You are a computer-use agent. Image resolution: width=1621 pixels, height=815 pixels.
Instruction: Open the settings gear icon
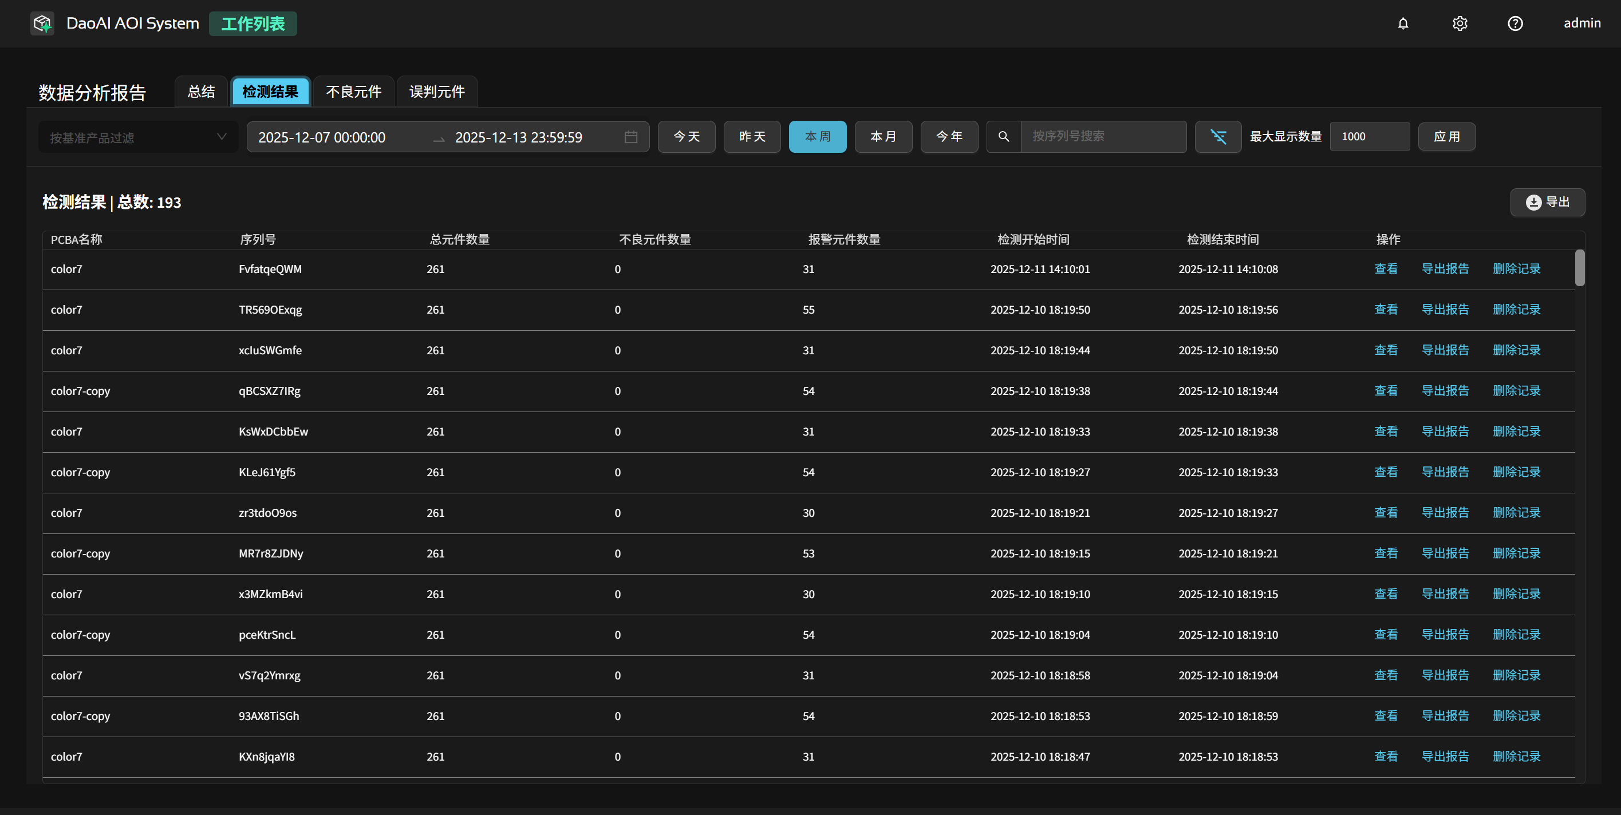[x=1460, y=23]
